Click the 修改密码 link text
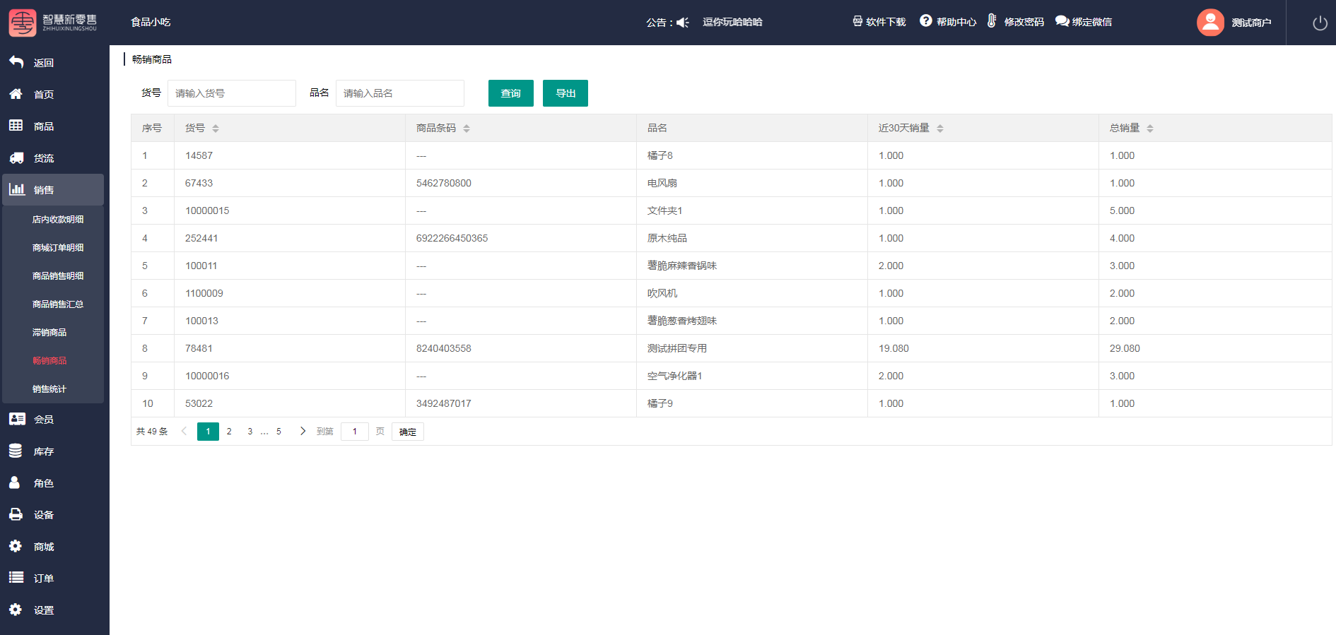The height and width of the screenshot is (635, 1336). click(1024, 22)
